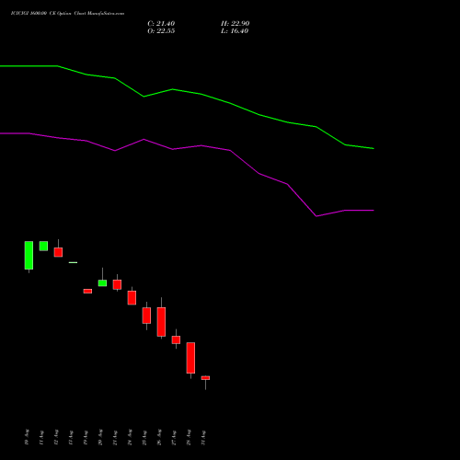Screen dimensions: 460x460
Task: Click the "24 Aug" date axis label
Action: tap(130, 437)
